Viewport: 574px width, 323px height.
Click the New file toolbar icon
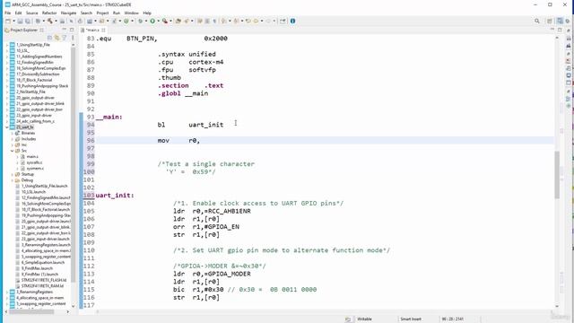point(8,22)
